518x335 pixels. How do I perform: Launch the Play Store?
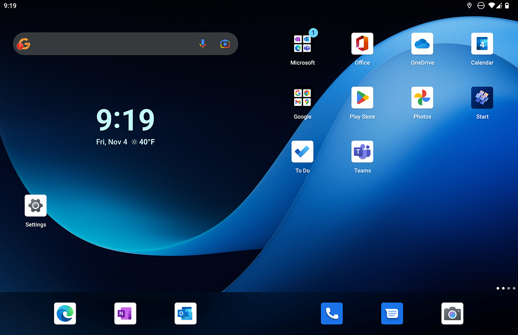362,98
